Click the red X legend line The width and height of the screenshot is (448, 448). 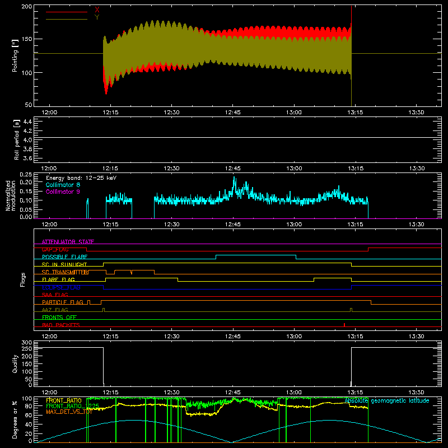click(x=67, y=12)
